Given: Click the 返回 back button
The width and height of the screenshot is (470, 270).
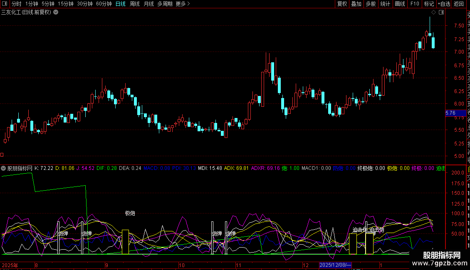Looking at the screenshot, I should coord(459,4).
